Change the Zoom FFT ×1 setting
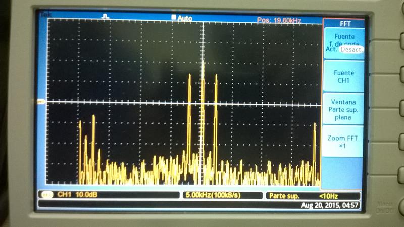This screenshot has height=227, width=404. click(x=344, y=142)
